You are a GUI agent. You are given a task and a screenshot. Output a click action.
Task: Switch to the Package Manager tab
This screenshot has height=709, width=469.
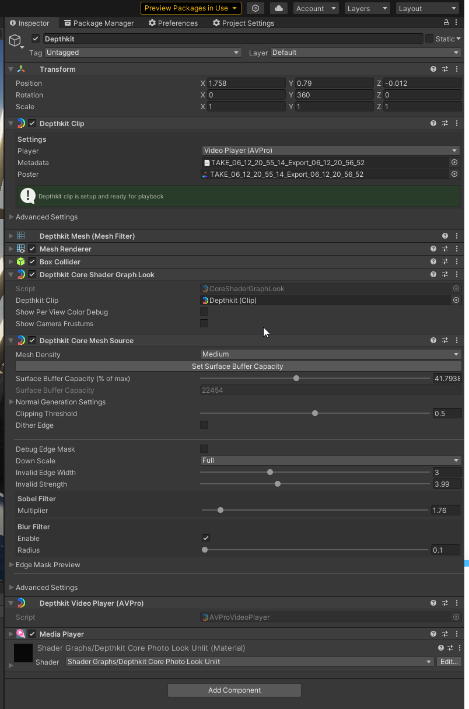point(99,23)
